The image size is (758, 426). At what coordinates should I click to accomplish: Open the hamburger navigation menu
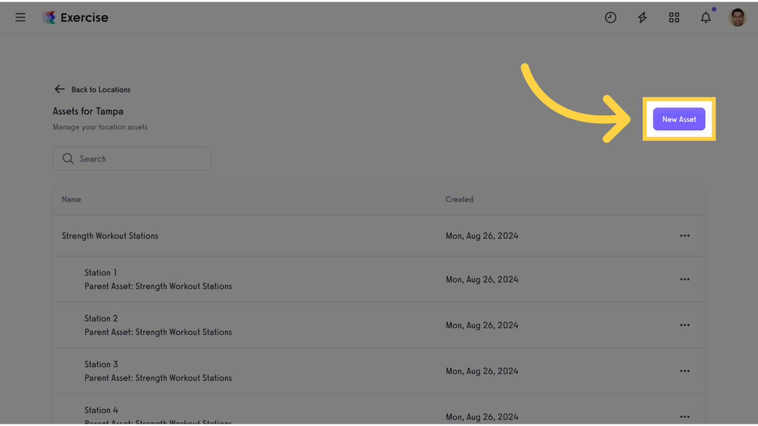tap(21, 18)
